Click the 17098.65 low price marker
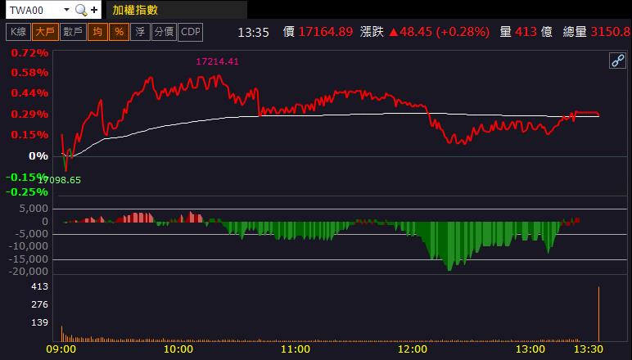Image resolution: width=632 pixels, height=360 pixels. point(60,180)
